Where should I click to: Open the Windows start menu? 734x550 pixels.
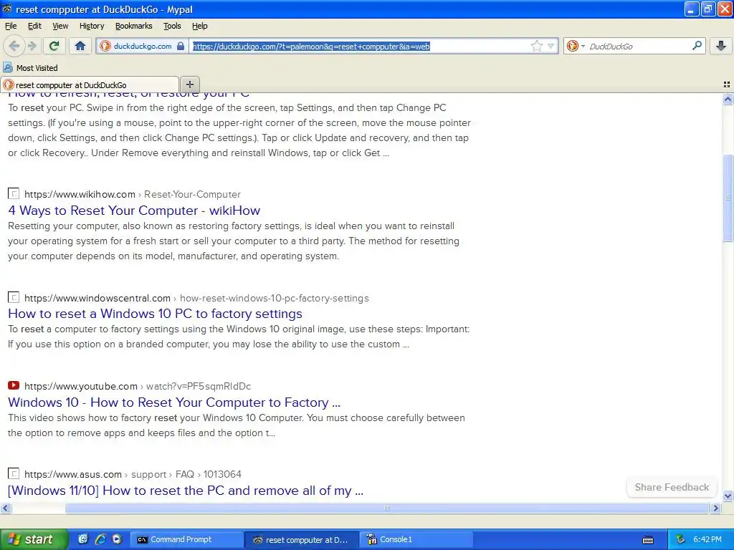coord(33,539)
